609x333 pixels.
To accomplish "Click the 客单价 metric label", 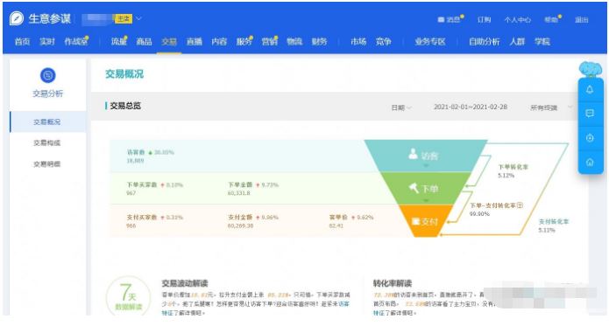I will [338, 218].
